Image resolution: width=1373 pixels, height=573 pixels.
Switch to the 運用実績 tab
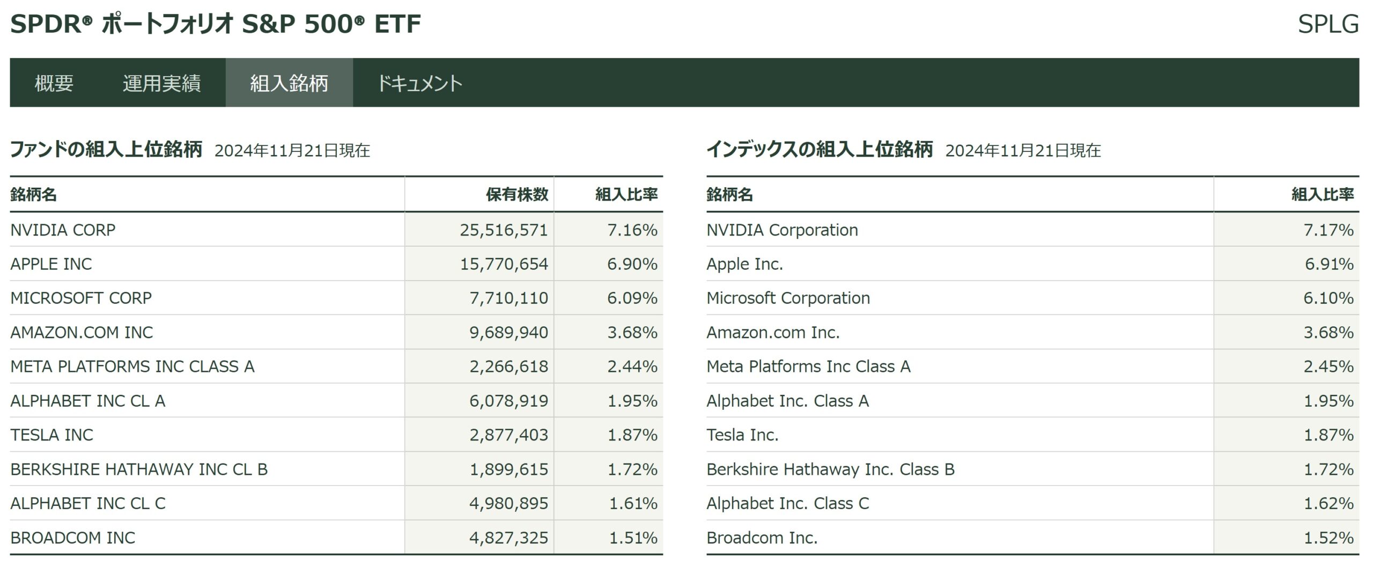(x=161, y=83)
